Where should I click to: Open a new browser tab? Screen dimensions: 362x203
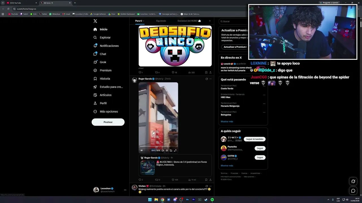pos(75,3)
